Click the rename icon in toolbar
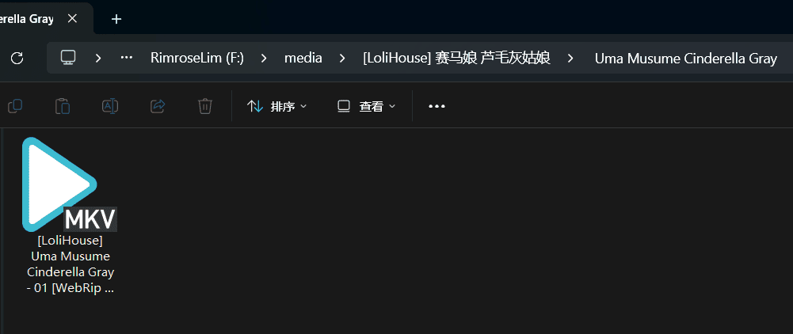 pos(110,106)
